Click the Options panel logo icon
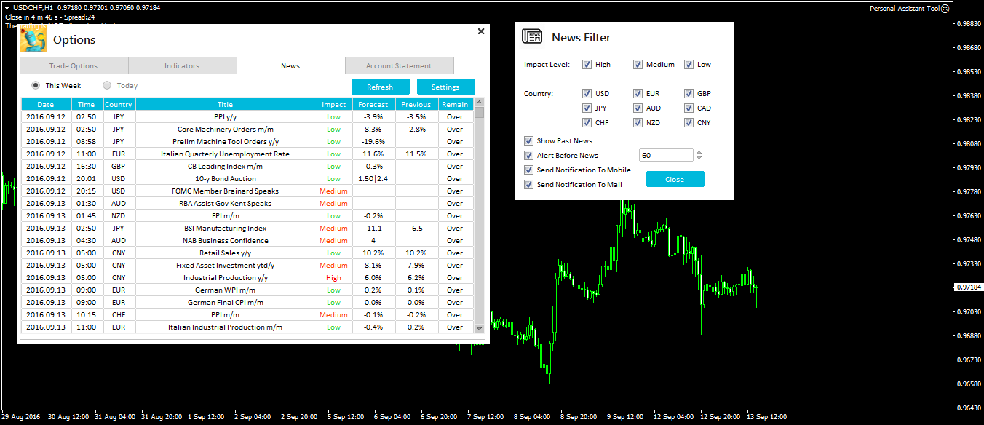 [x=33, y=39]
